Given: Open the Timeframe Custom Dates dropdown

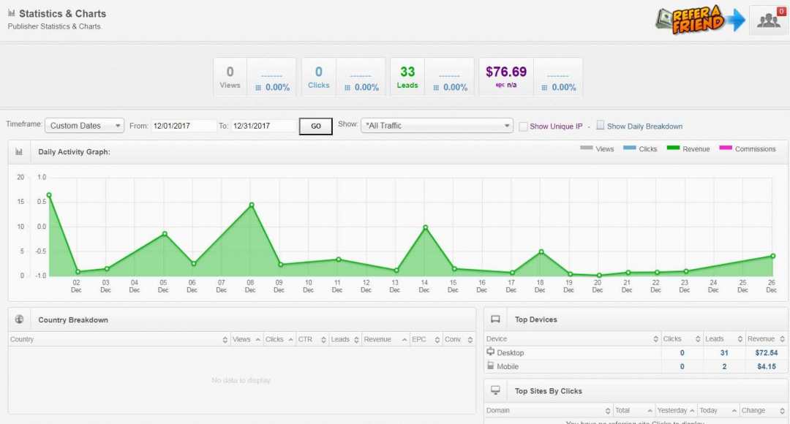Looking at the screenshot, I should pos(84,126).
